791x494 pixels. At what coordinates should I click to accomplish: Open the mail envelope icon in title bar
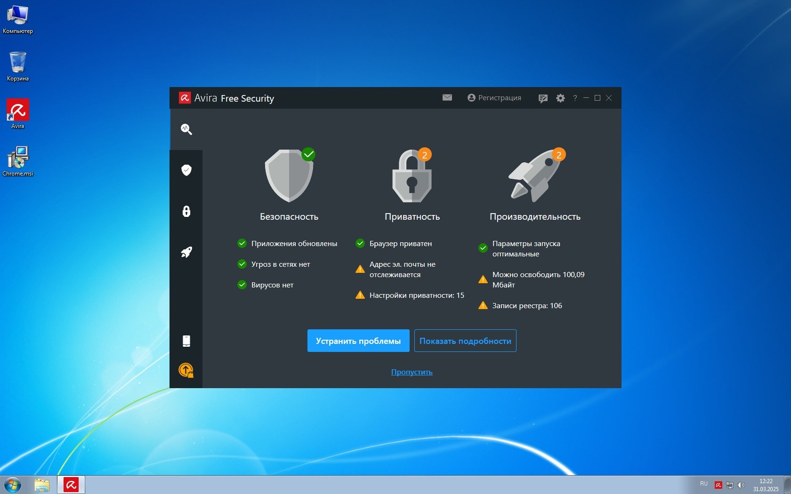tap(447, 98)
